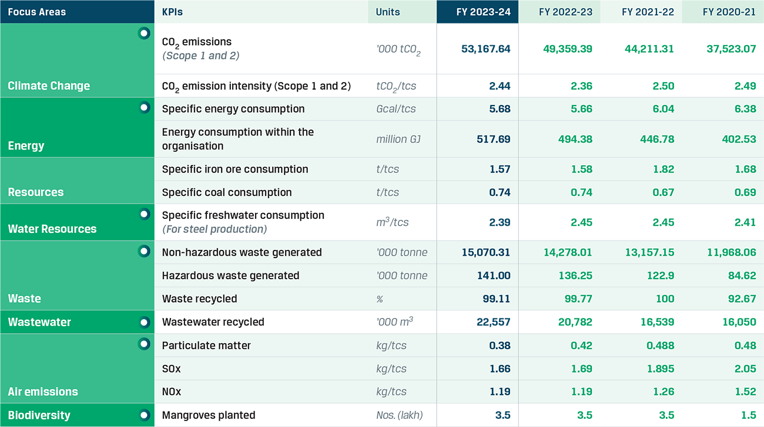Click the Specific energy consumption KPI label

click(233, 109)
